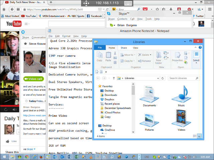Screen dimensions: 214x160
Task: Open the Videos library
Action: (181, 121)
